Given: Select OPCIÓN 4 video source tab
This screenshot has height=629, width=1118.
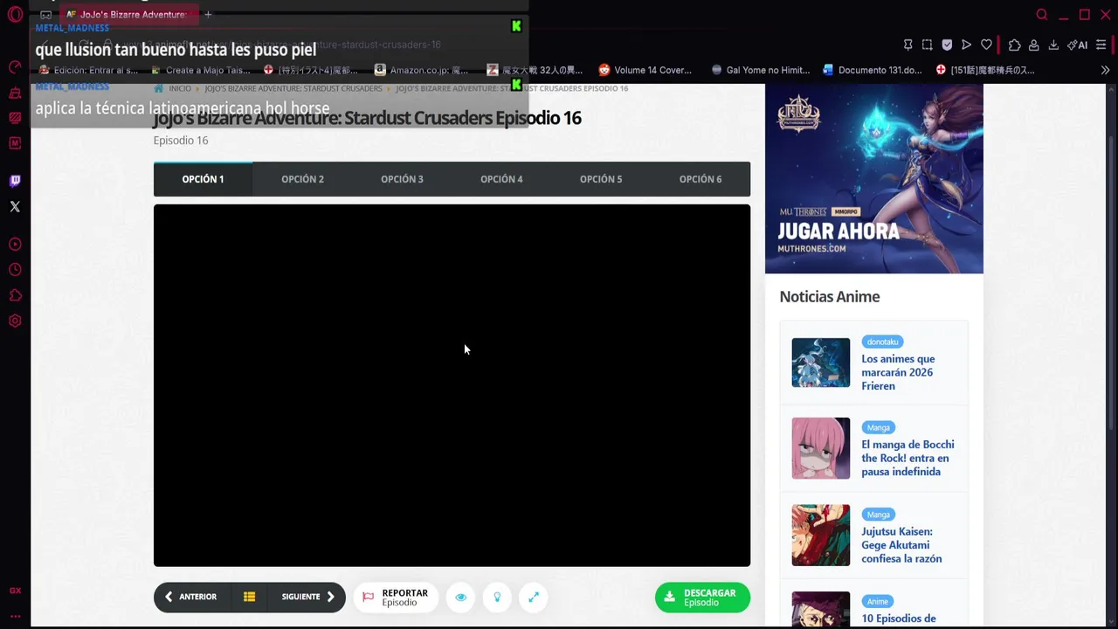Looking at the screenshot, I should (x=501, y=179).
